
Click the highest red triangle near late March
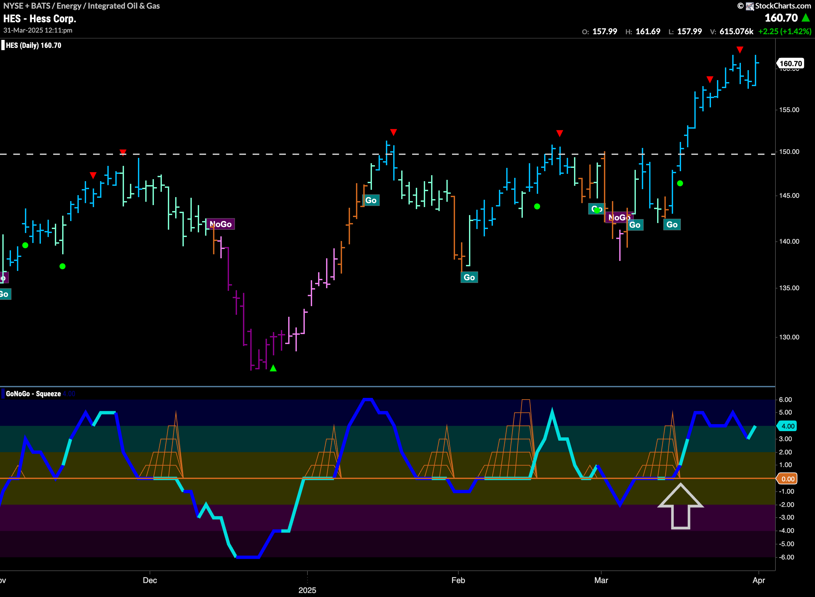[x=740, y=50]
